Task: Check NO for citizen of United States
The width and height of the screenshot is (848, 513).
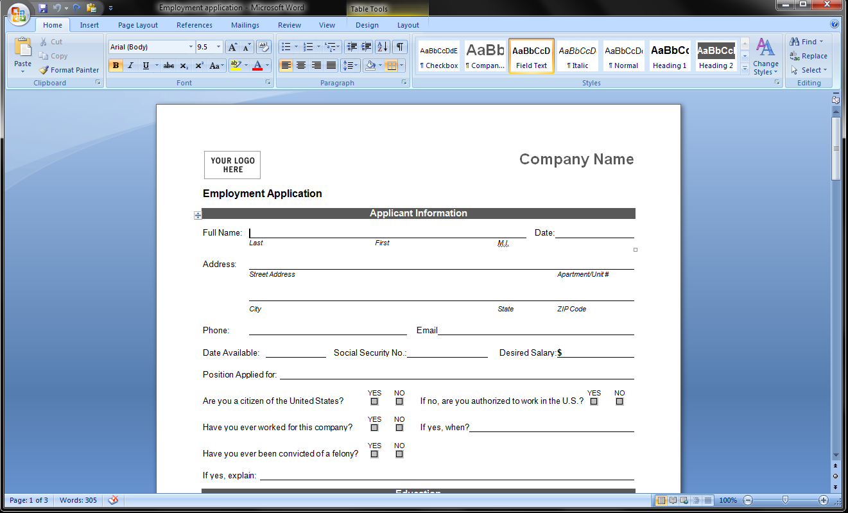Action: click(399, 401)
